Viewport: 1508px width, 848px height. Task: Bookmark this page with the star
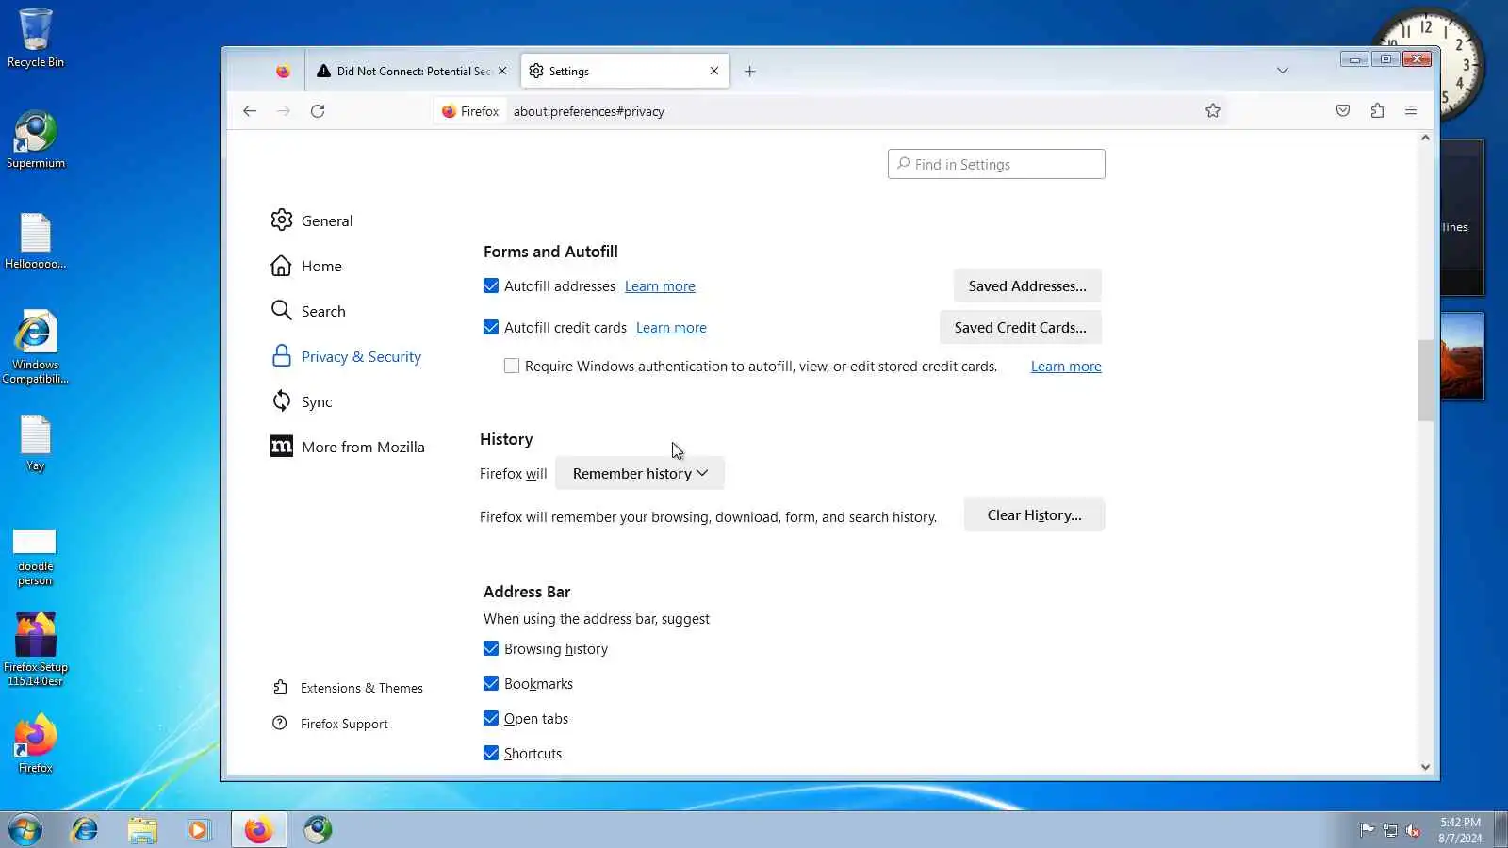point(1213,111)
